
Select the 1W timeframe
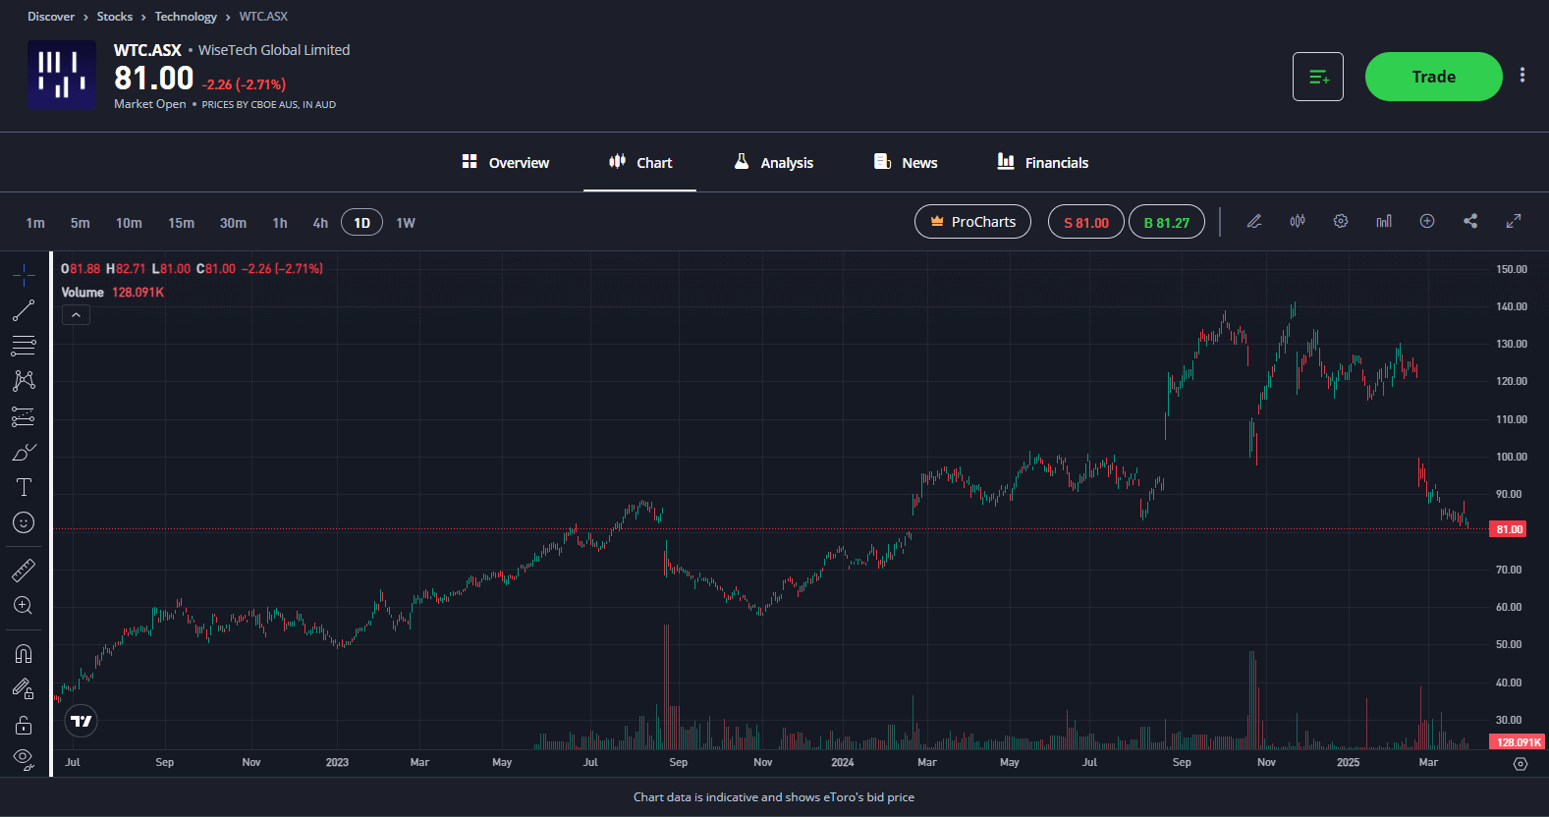pyautogui.click(x=406, y=223)
